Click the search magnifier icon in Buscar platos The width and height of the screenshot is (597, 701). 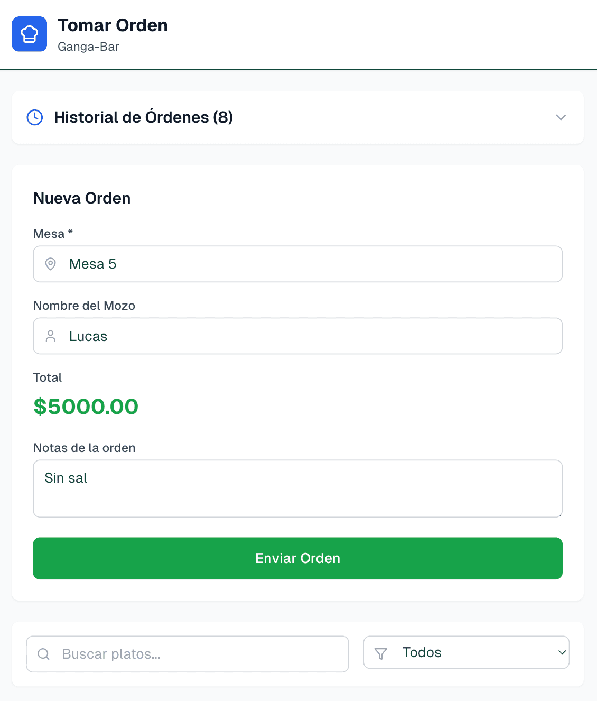pyautogui.click(x=43, y=654)
